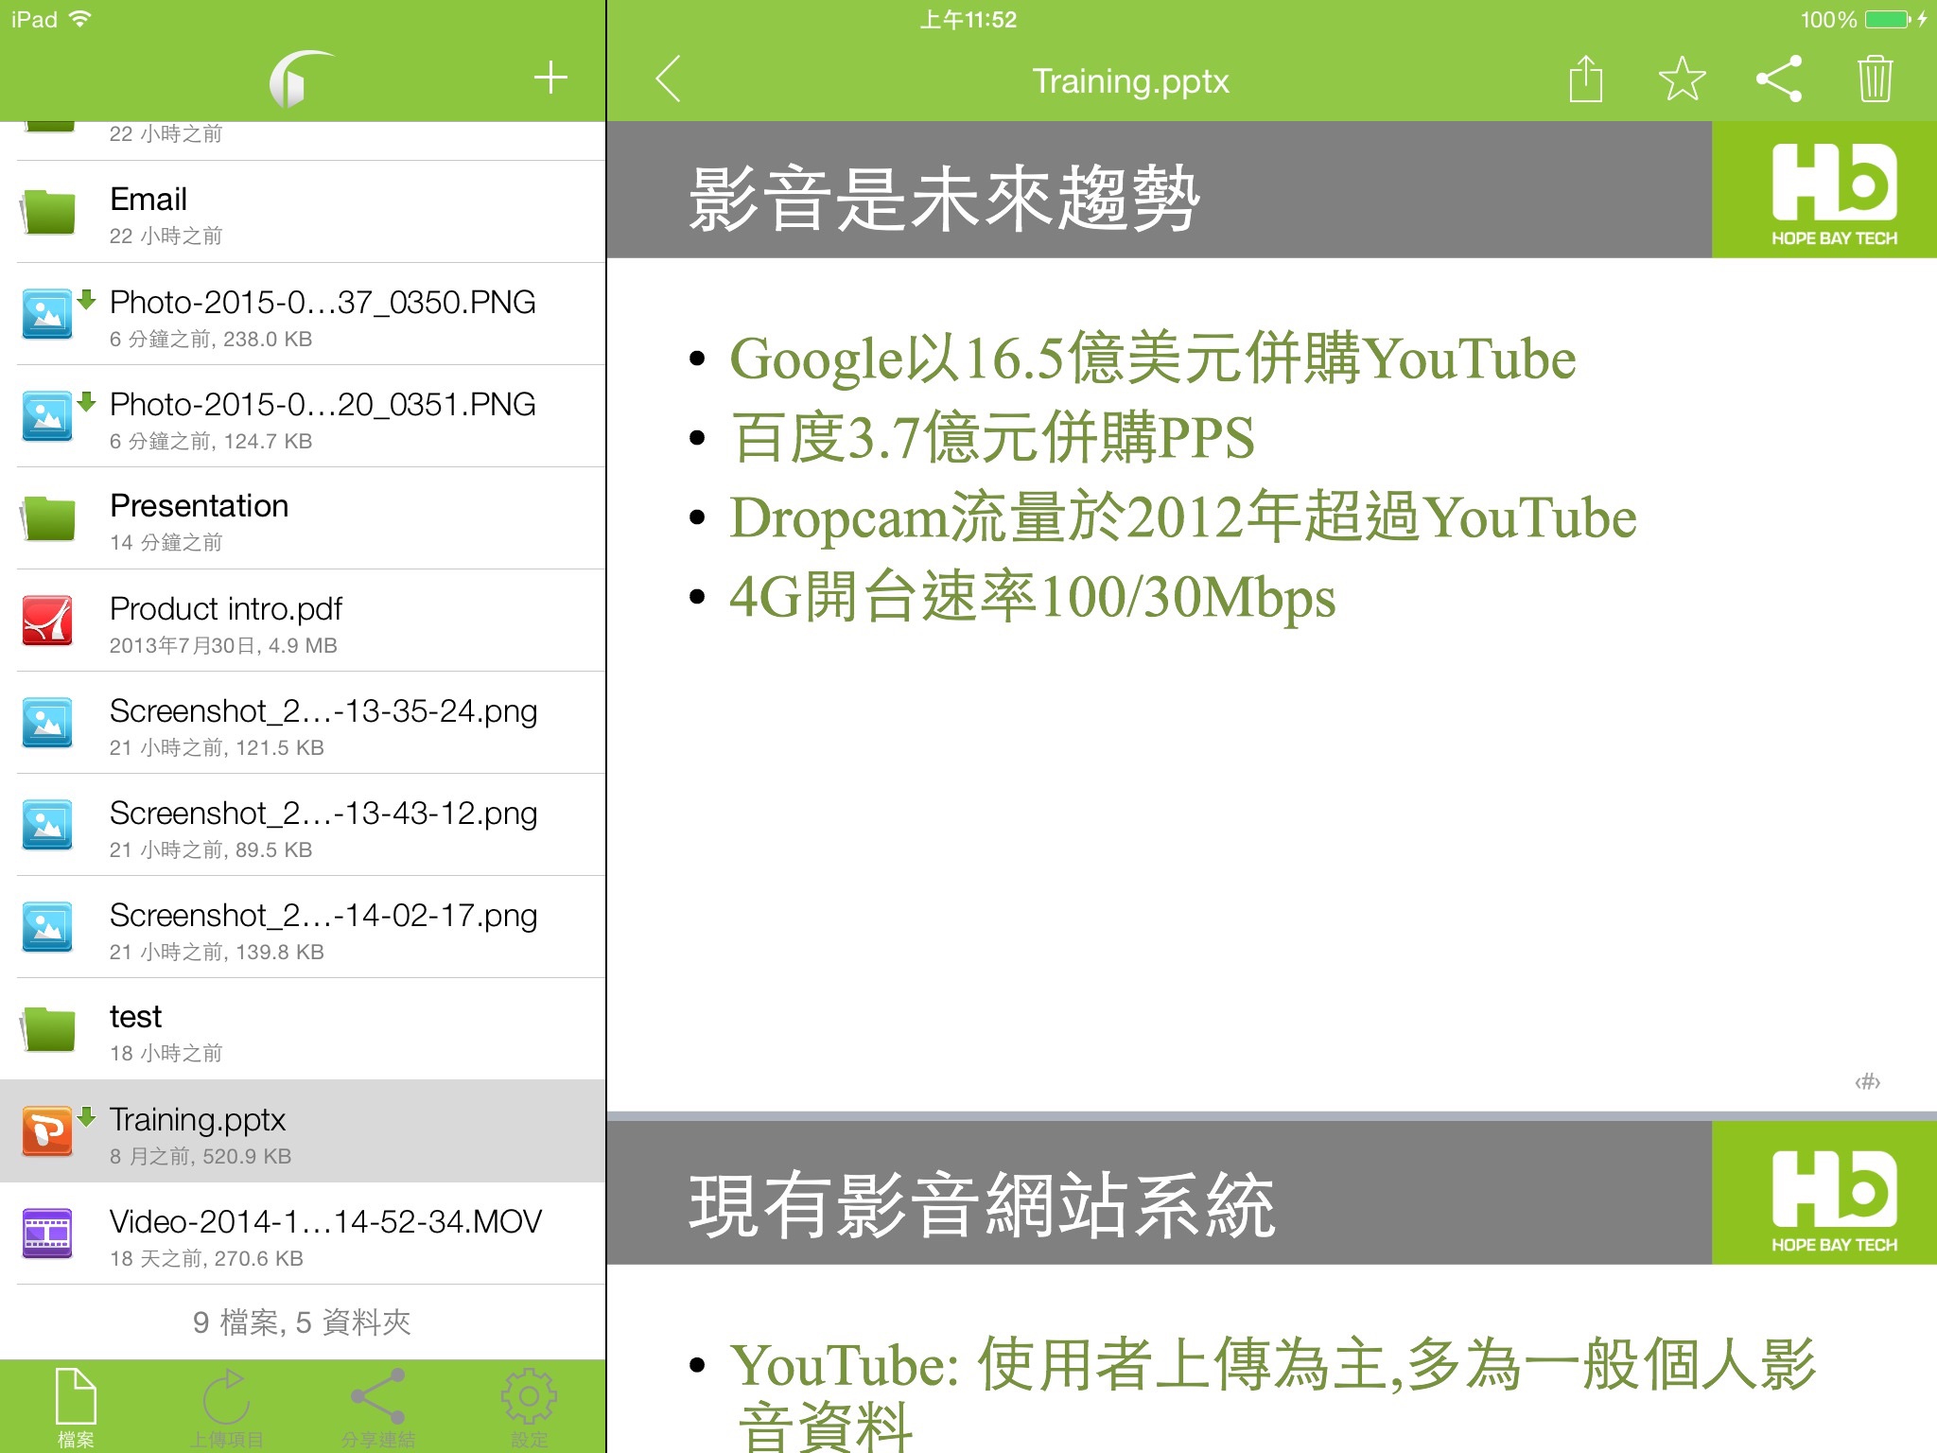Open Screenshot_2…-13-35-24.png
1937x1453 pixels.
pos(303,723)
